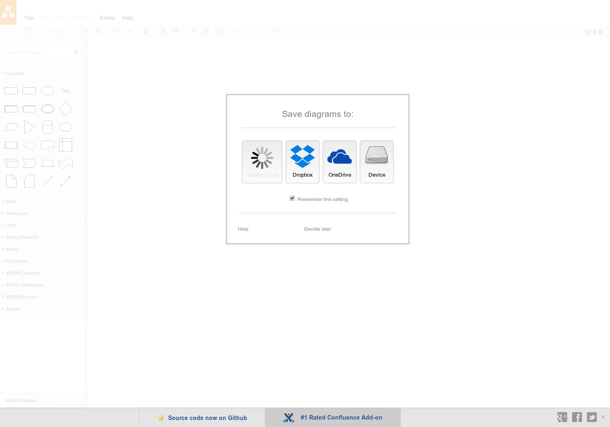Image resolution: width=610 pixels, height=427 pixels.
Task: Select the process shape with side bars
Action: tap(11, 145)
